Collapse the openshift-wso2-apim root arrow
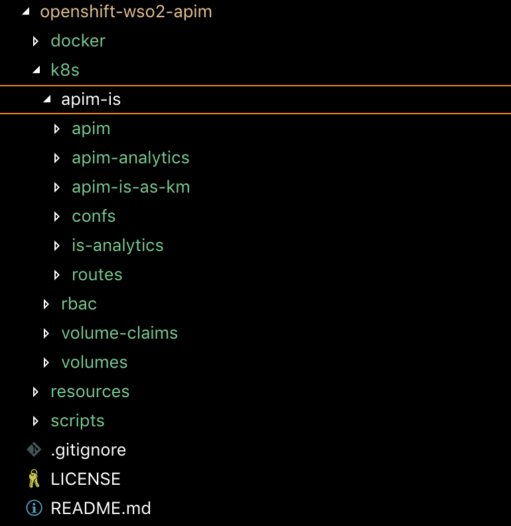The image size is (511, 526). coord(26,11)
